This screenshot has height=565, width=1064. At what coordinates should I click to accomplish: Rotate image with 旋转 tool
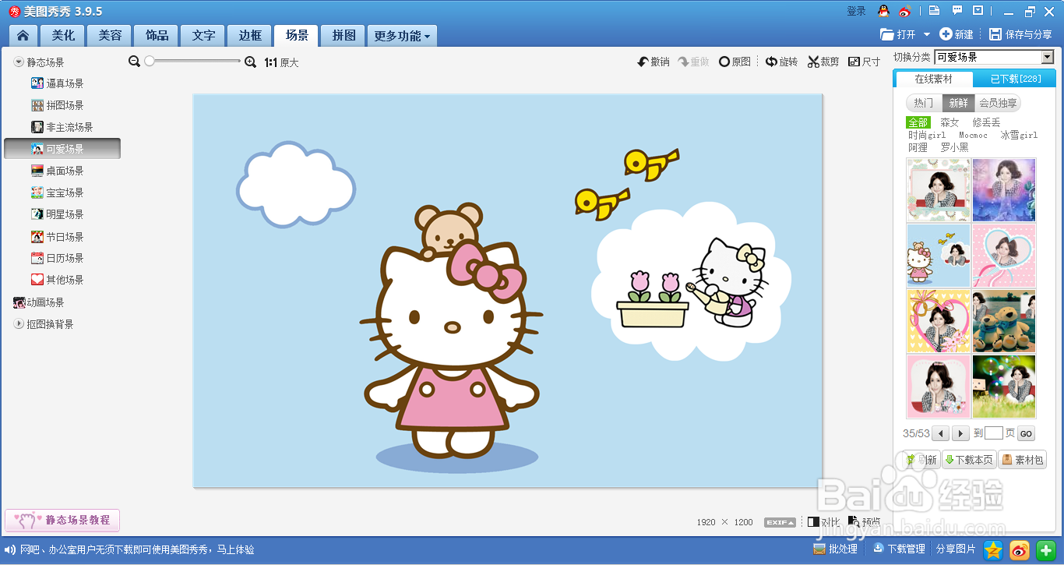(x=781, y=62)
